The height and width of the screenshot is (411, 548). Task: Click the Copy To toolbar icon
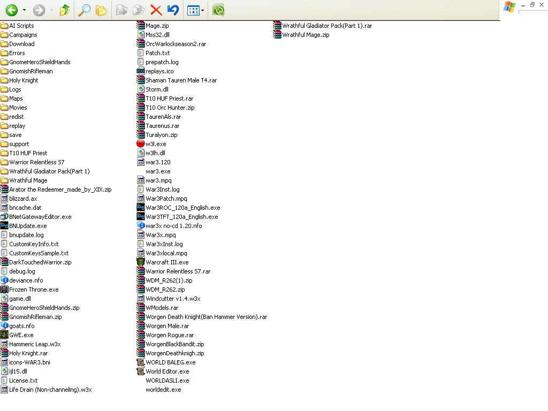tap(139, 10)
